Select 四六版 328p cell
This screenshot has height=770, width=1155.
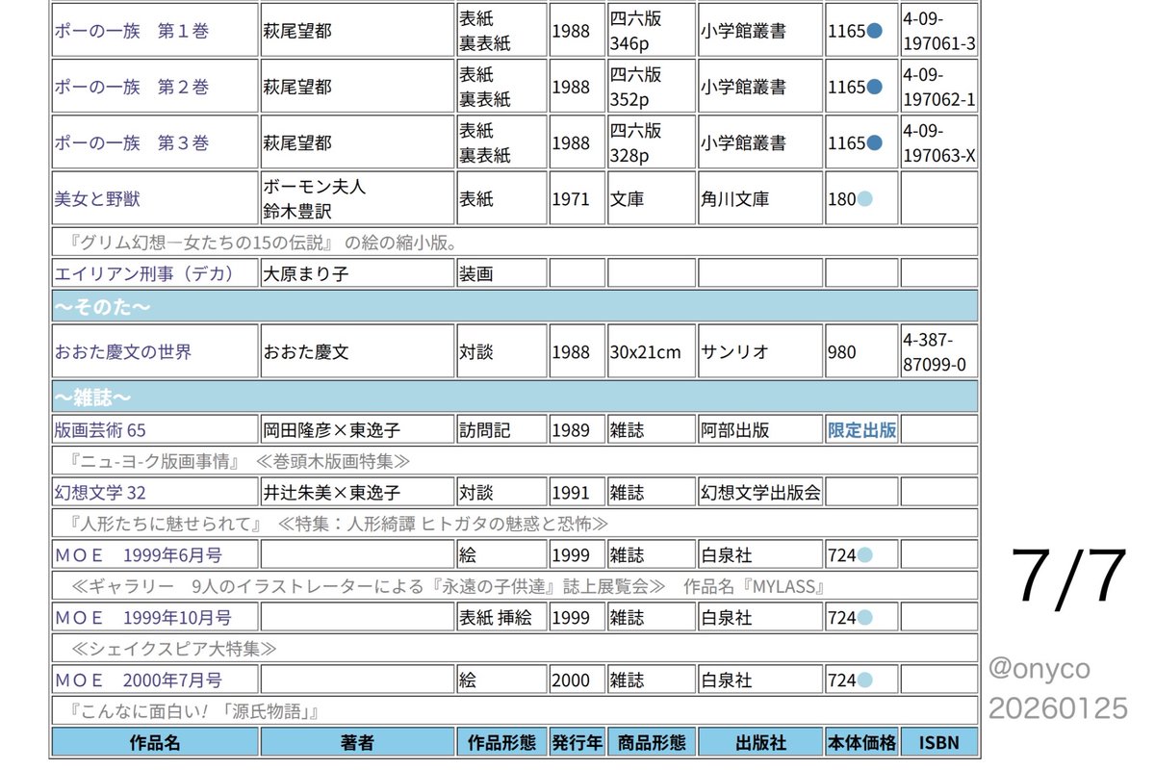tap(651, 142)
